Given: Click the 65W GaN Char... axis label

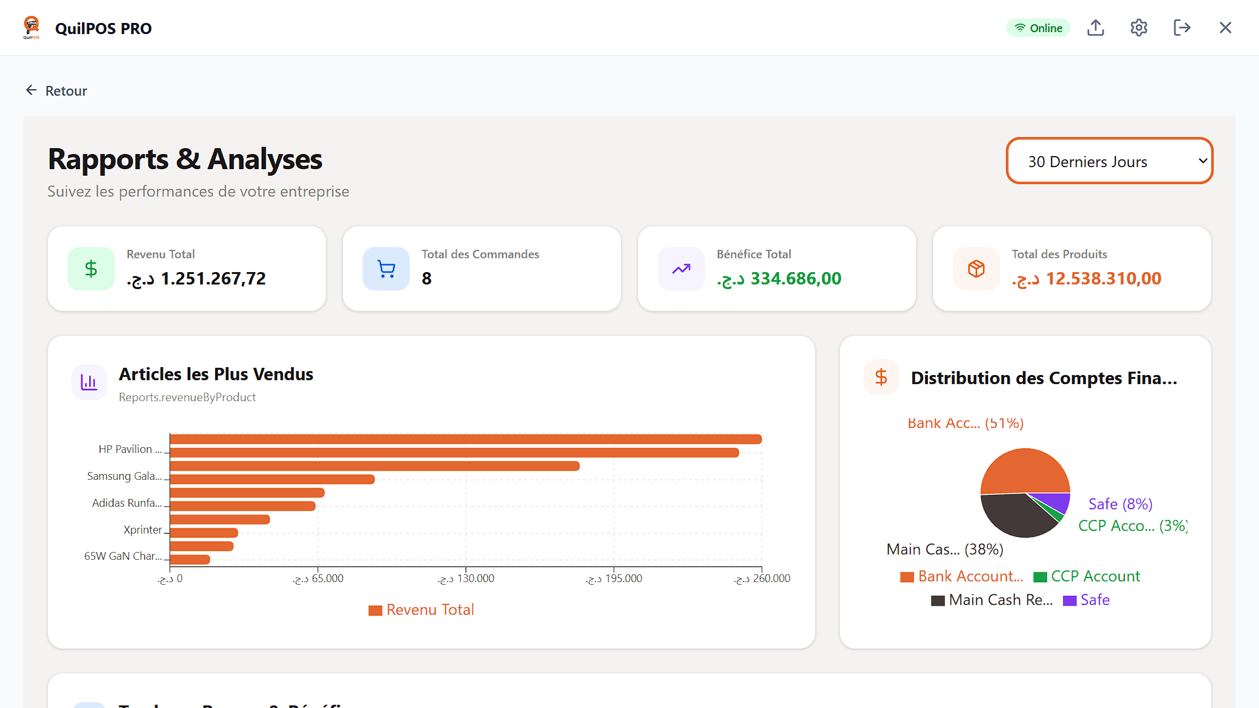Looking at the screenshot, I should [123, 556].
